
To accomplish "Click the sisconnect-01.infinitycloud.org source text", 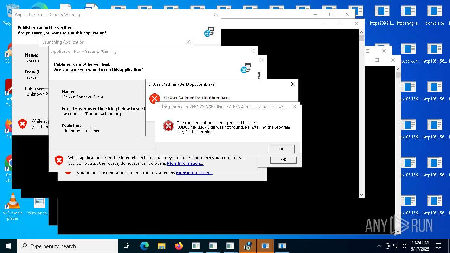I will 92,114.
